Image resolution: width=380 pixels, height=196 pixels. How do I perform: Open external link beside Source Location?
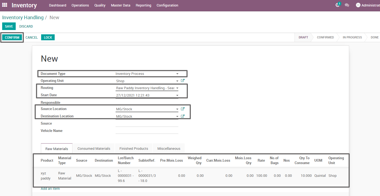tap(183, 109)
